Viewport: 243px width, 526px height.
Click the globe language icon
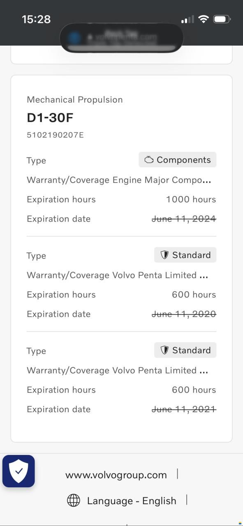pos(74,501)
